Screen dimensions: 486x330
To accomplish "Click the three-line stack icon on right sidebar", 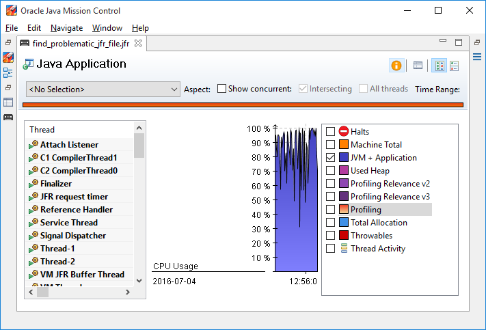I will click(x=476, y=57).
